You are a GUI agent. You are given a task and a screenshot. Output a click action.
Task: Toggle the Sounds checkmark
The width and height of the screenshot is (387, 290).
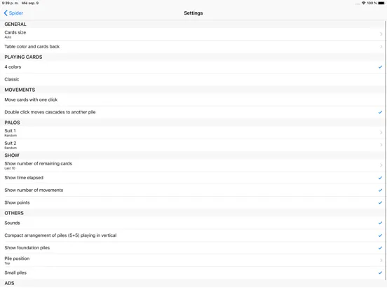(x=380, y=223)
